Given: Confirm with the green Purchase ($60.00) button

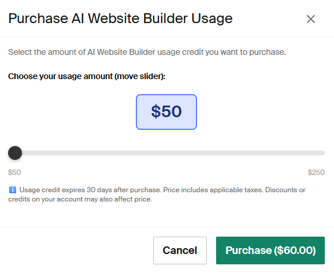Looking at the screenshot, I should [270, 250].
